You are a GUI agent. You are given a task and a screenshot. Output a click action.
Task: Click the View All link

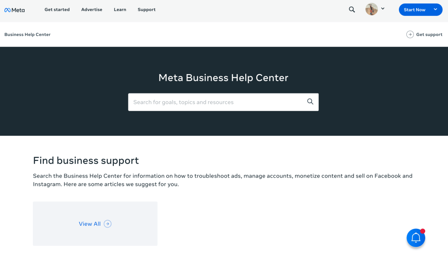pyautogui.click(x=90, y=224)
